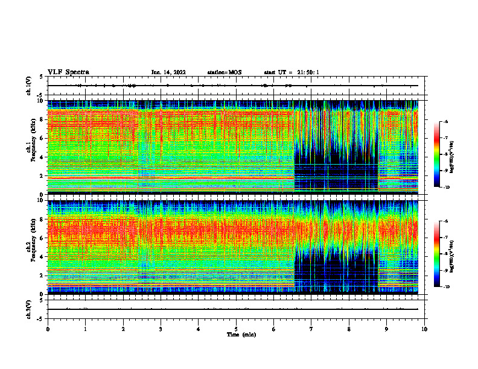Click the time axis tick label "3"

[161, 329]
